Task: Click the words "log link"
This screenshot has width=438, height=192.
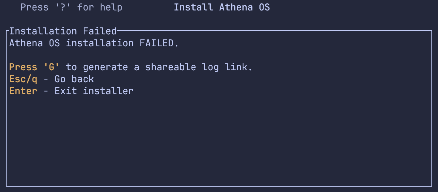Action: [227, 67]
